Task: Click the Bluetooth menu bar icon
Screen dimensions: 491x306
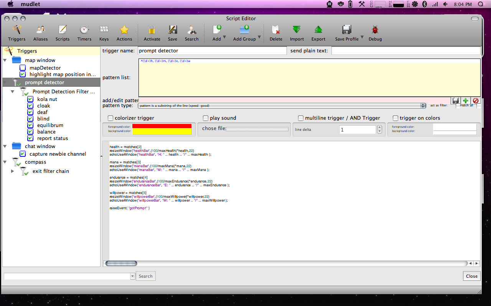Action: pos(425,4)
